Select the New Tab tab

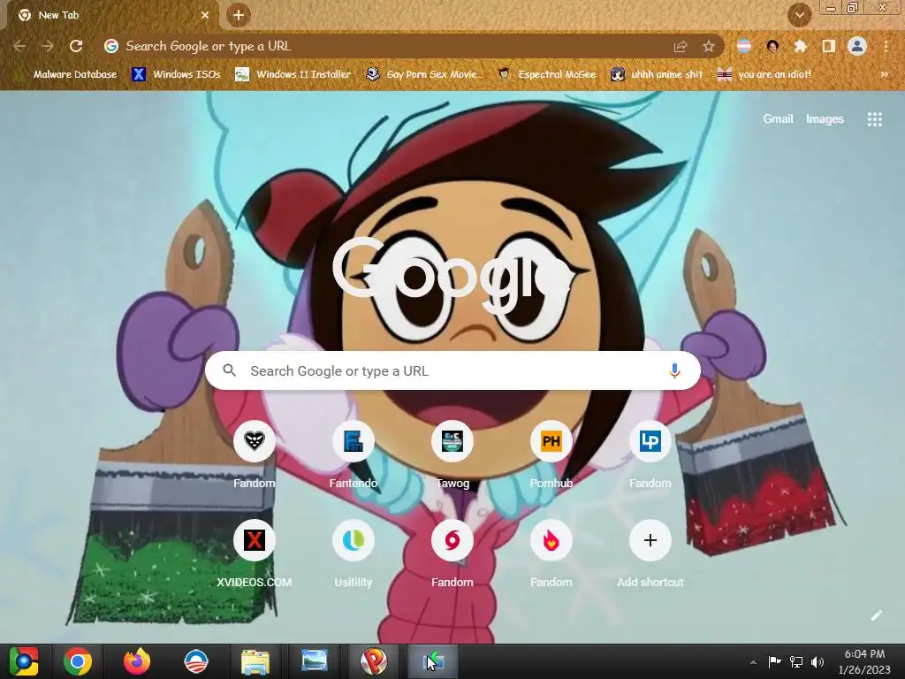tap(112, 15)
